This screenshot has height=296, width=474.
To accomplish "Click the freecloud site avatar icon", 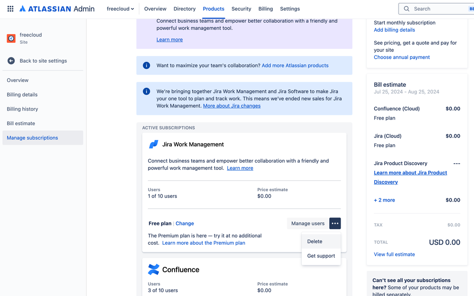I will coord(11,38).
